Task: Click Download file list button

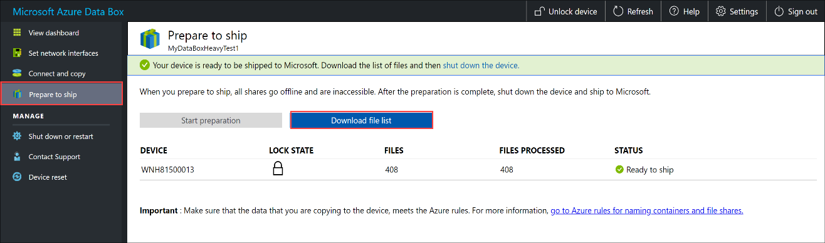Action: [x=361, y=120]
